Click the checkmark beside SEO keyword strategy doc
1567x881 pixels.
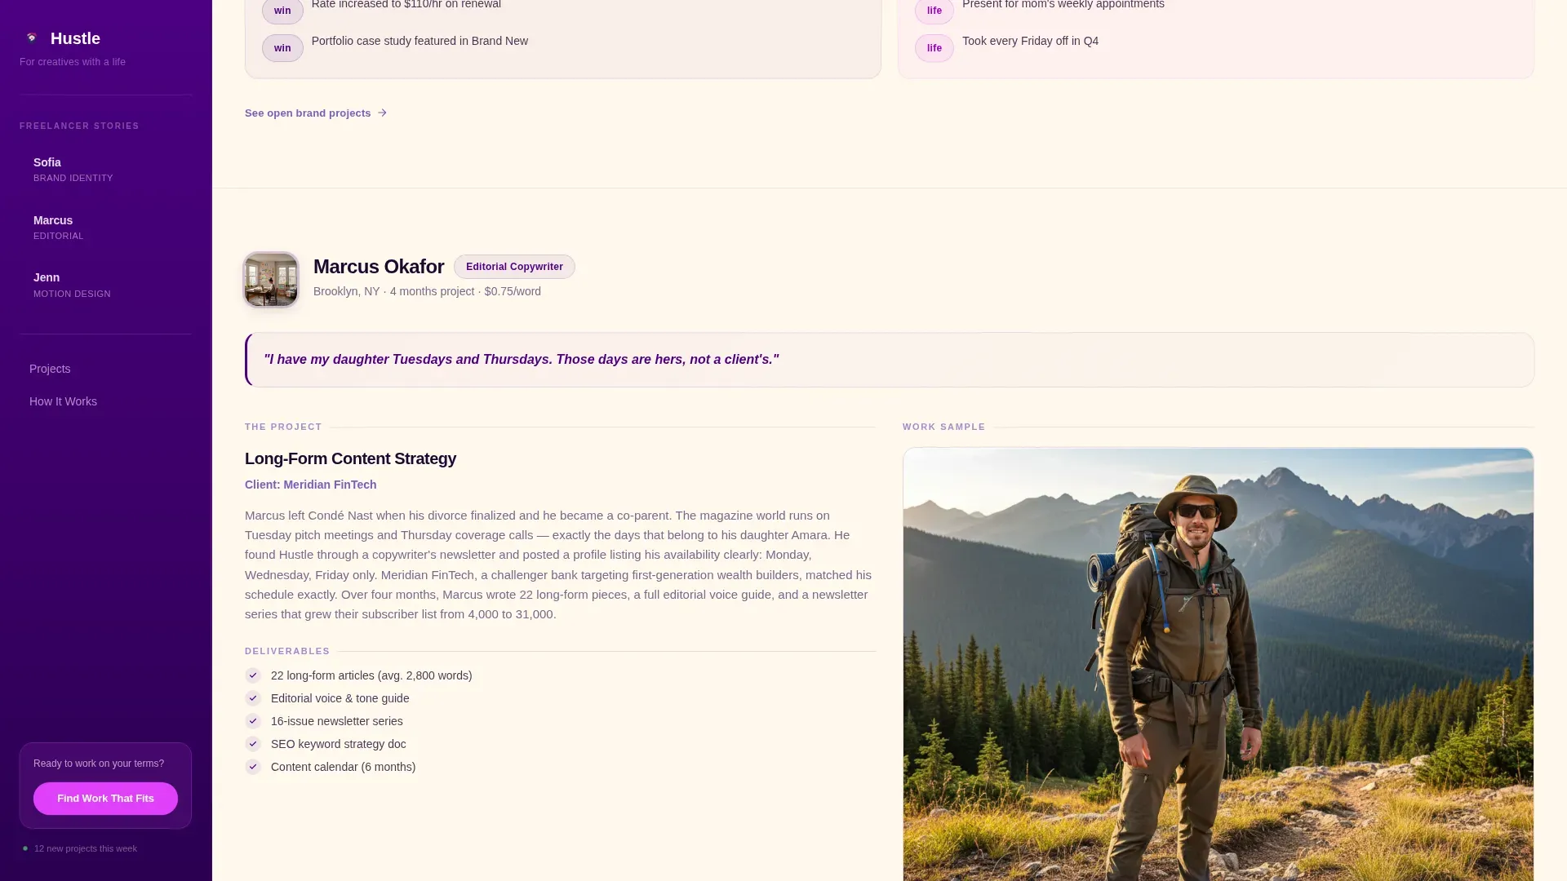[253, 744]
